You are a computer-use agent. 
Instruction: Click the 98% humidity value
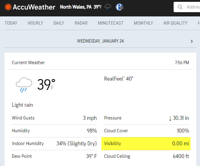(92, 131)
